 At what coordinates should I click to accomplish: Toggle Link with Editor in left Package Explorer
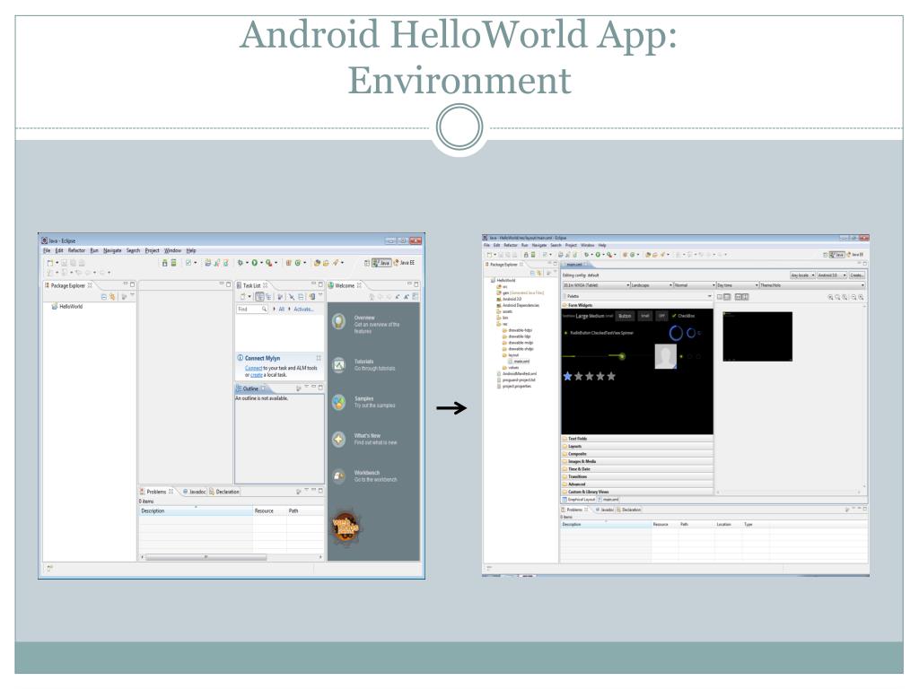(112, 297)
